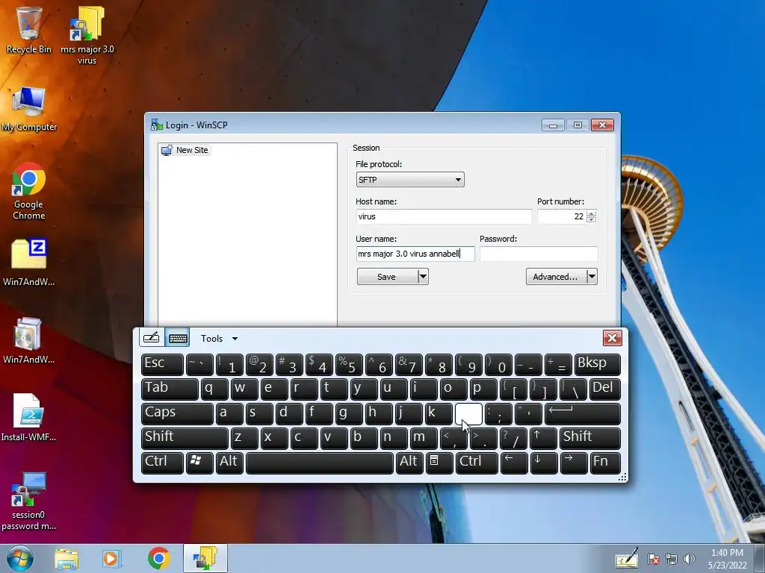Tap the context menu key on the keyboard
765x573 pixels.
click(x=439, y=463)
